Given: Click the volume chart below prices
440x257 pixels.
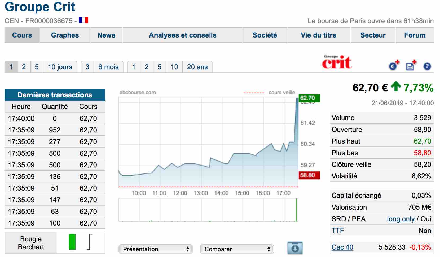Looking at the screenshot, I should (208, 210).
